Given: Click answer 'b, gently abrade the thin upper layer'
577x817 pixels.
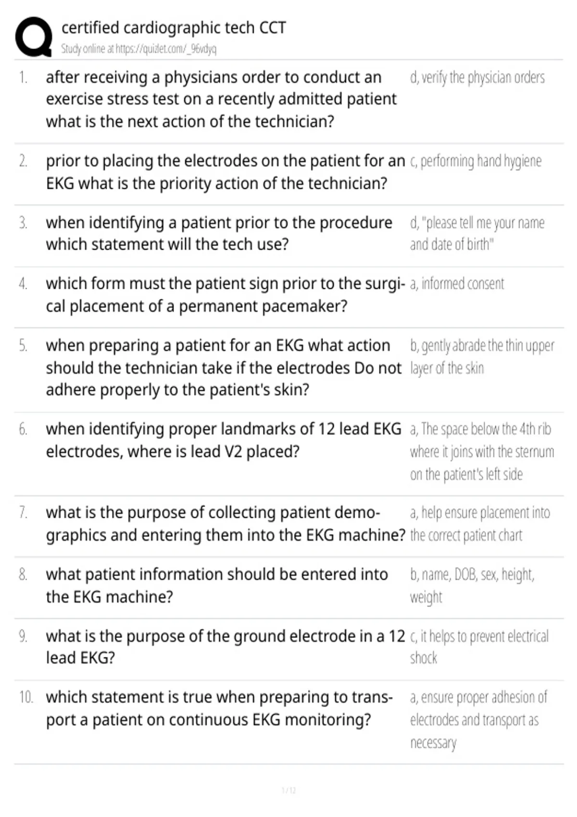Looking at the screenshot, I should tap(482, 357).
